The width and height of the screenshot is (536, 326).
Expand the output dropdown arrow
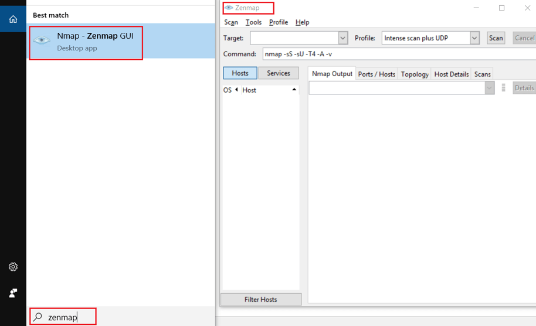click(x=489, y=88)
